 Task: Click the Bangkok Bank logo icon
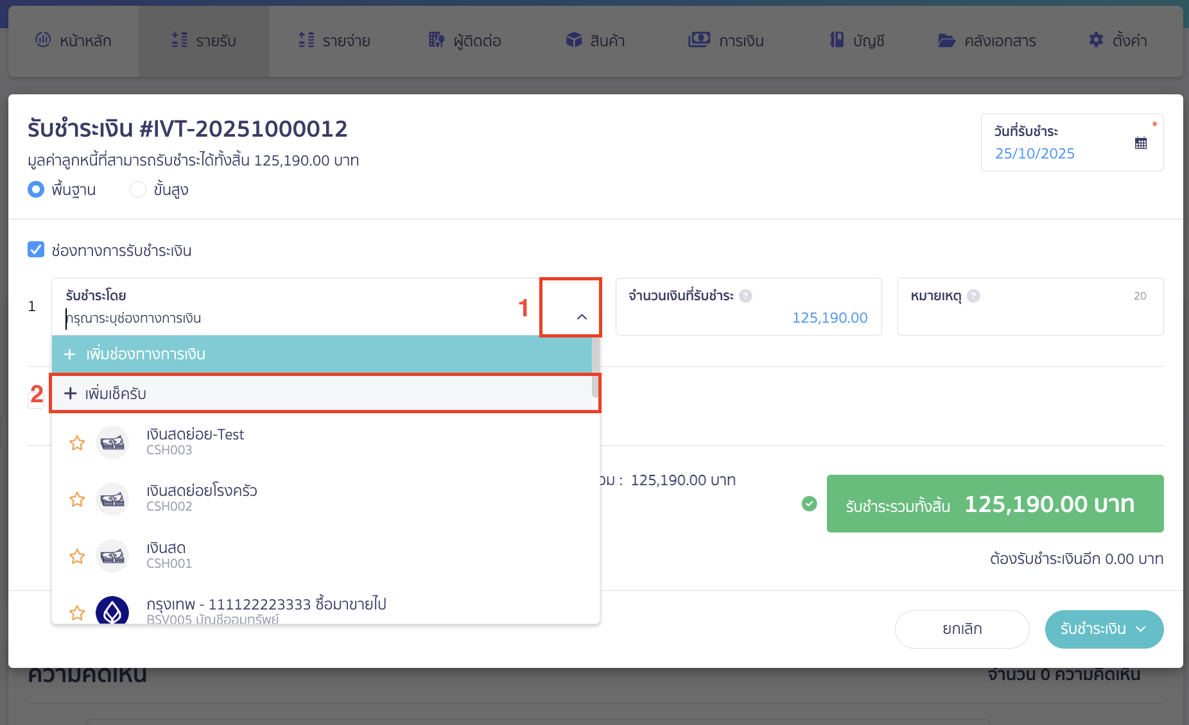pyautogui.click(x=112, y=611)
